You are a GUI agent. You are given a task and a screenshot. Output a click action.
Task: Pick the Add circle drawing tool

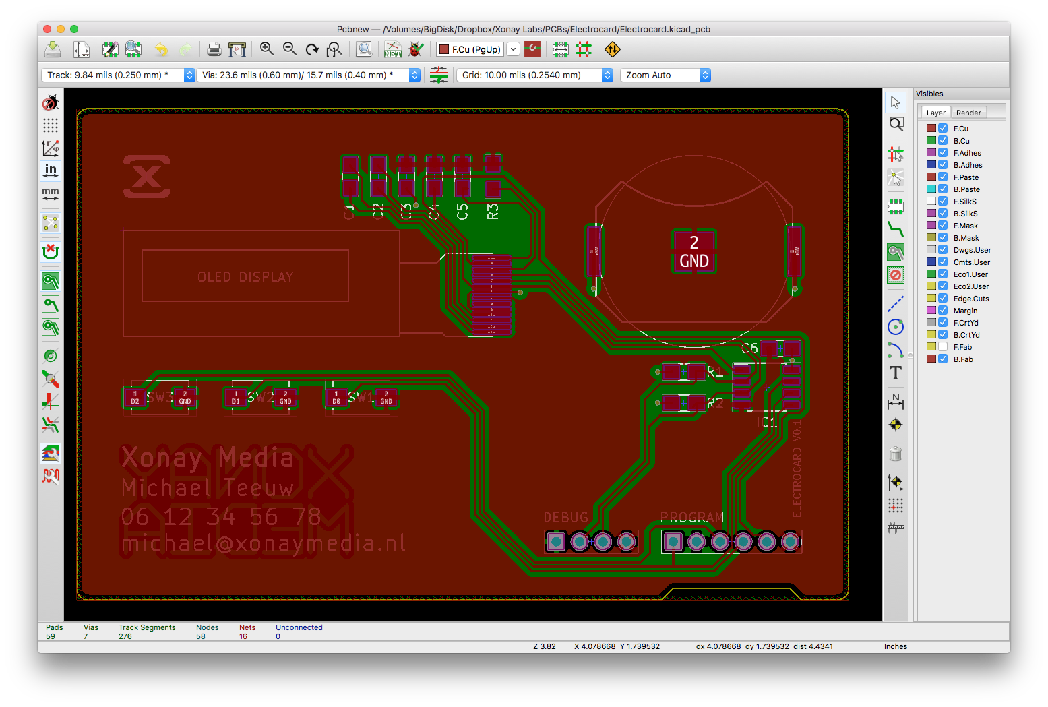[x=895, y=328]
